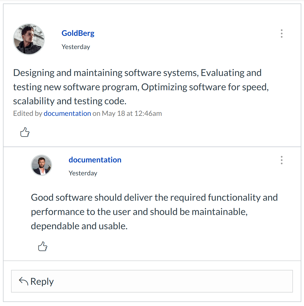
Task: Click the "Edited by" label text
Action: [28, 113]
